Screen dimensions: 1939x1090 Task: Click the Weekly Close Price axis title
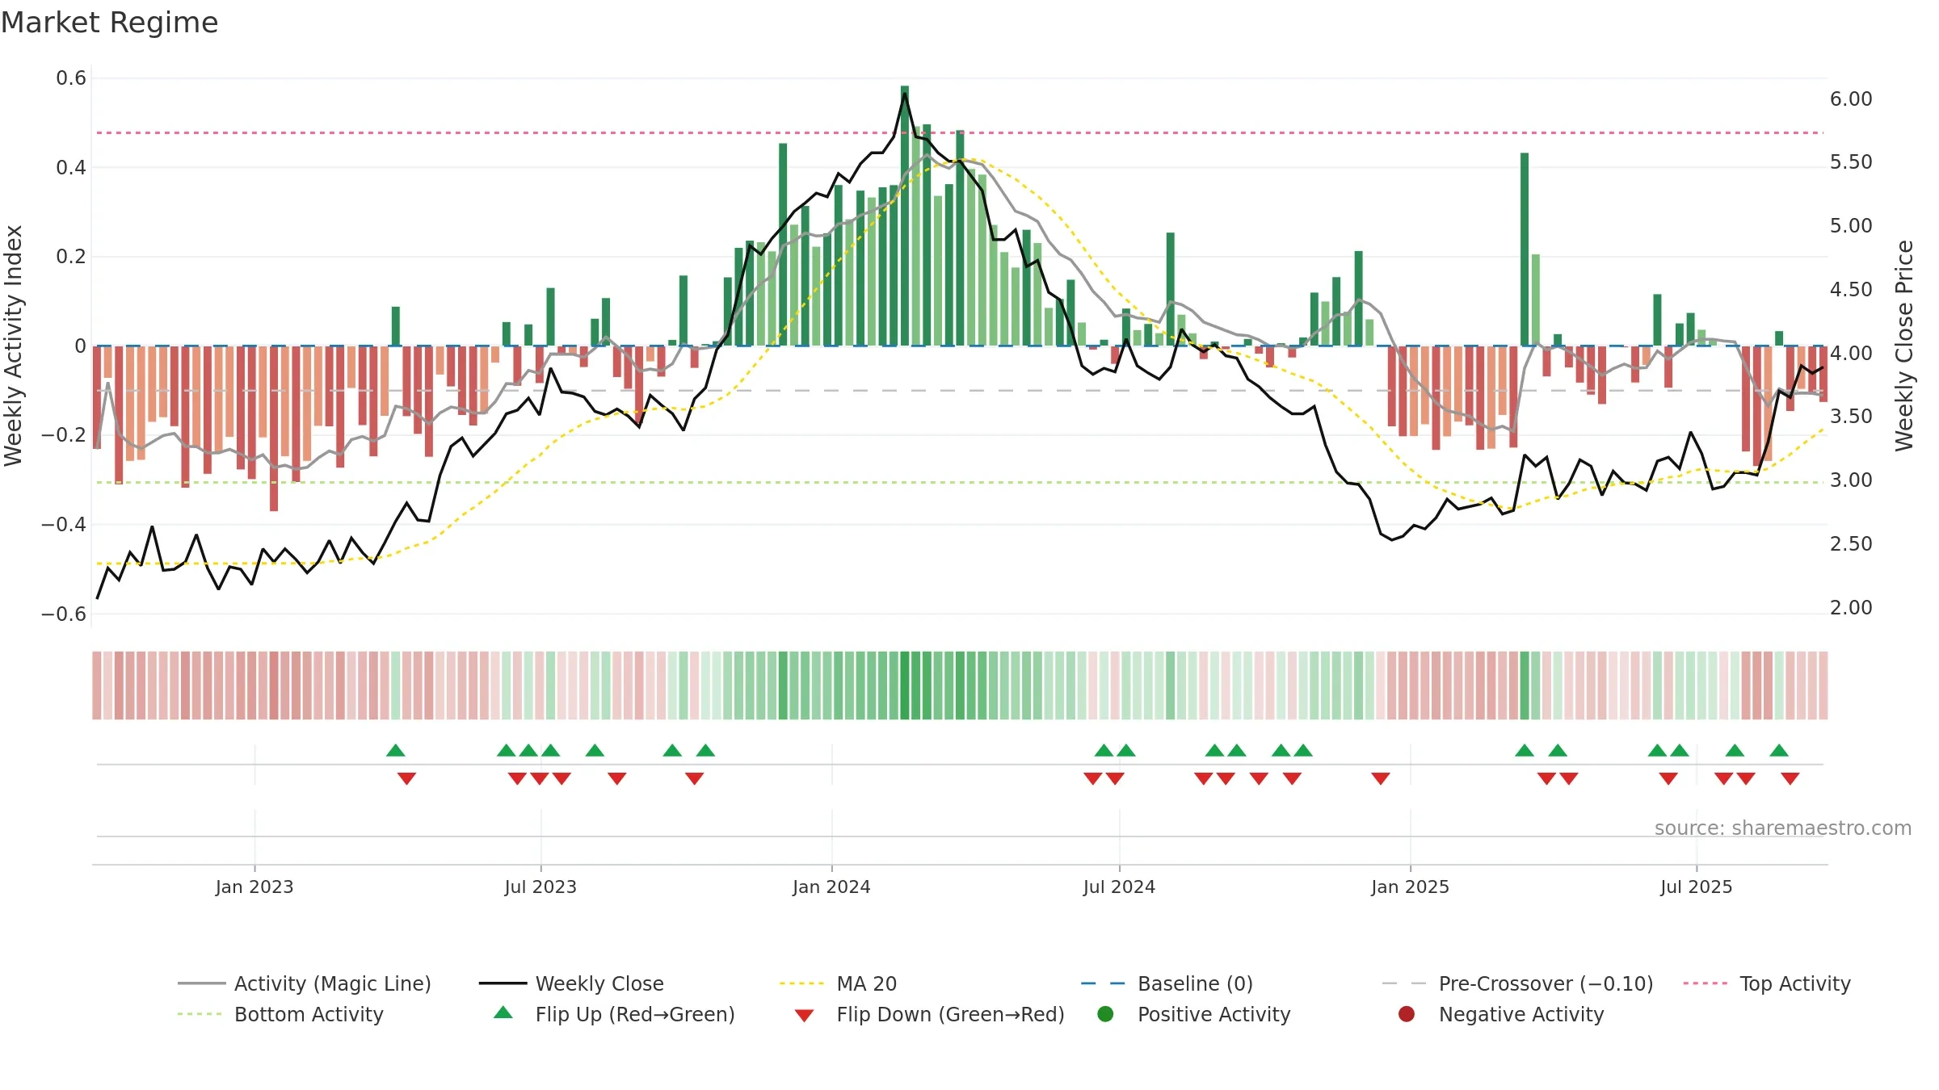coord(1904,346)
